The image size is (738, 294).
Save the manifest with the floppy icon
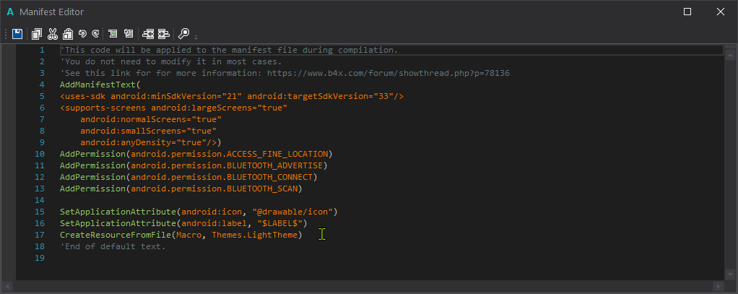(17, 33)
